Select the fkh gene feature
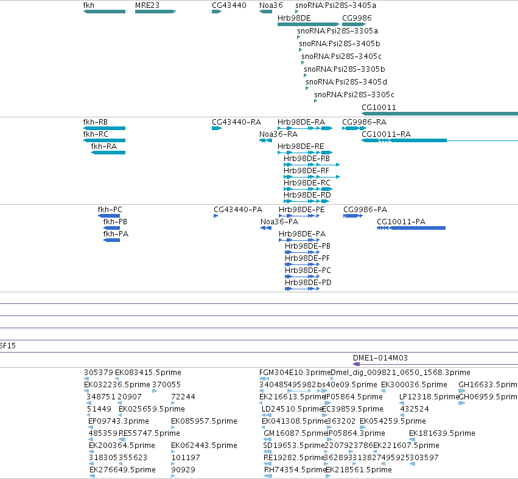Image resolution: width=518 pixels, height=479 pixels. [x=105, y=12]
